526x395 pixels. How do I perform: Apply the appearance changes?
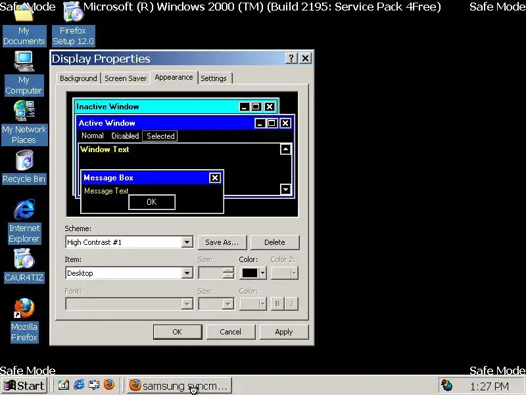click(x=284, y=332)
